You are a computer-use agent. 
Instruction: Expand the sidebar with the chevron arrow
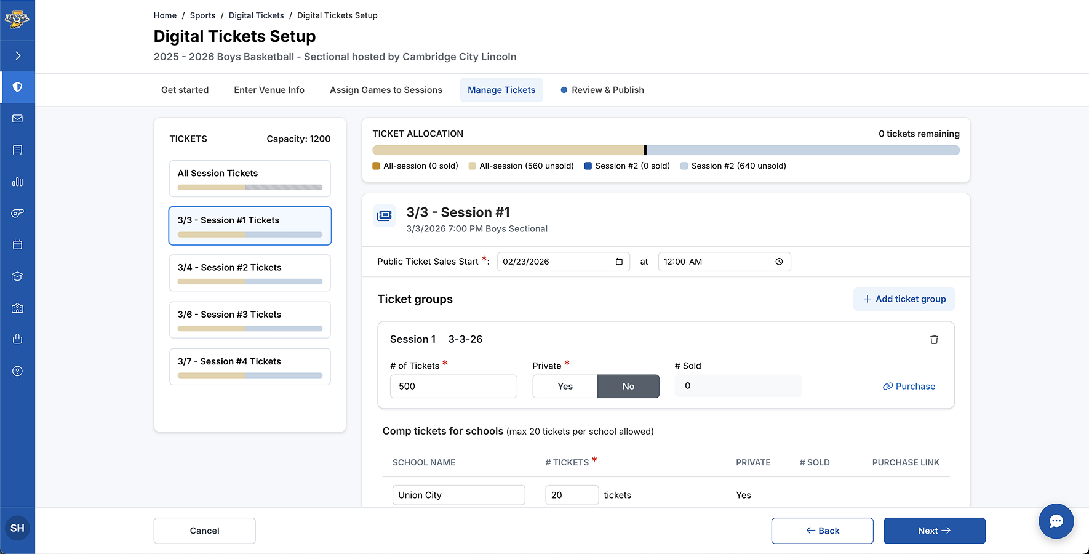point(18,56)
